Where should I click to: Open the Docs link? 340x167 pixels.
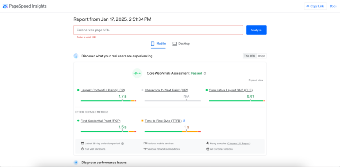tap(333, 6)
